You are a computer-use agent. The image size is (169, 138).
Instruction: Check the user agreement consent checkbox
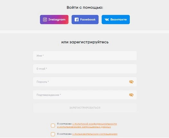(53, 134)
